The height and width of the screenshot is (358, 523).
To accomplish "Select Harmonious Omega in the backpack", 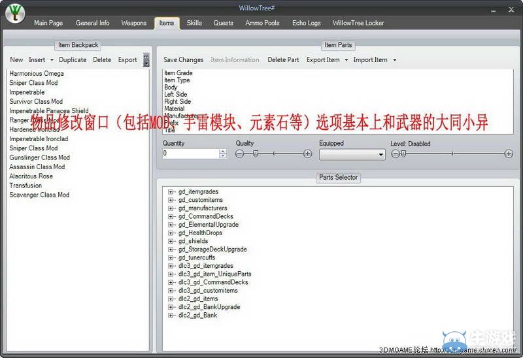I will click(x=37, y=73).
